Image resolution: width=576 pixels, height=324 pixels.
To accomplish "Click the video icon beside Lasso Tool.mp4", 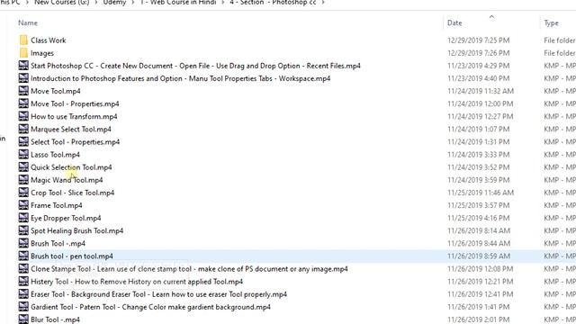I will coord(23,154).
